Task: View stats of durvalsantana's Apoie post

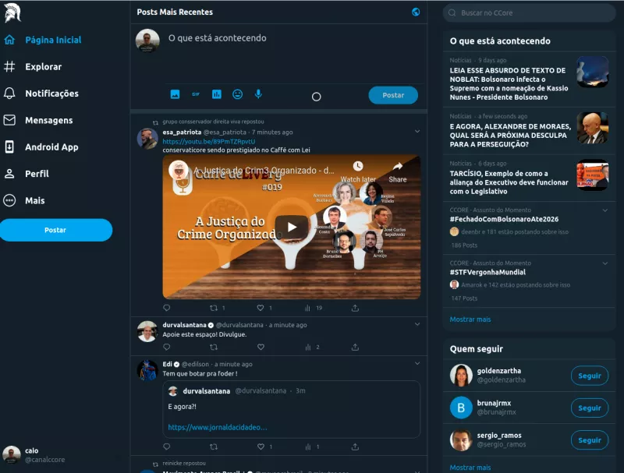Action: (x=307, y=347)
